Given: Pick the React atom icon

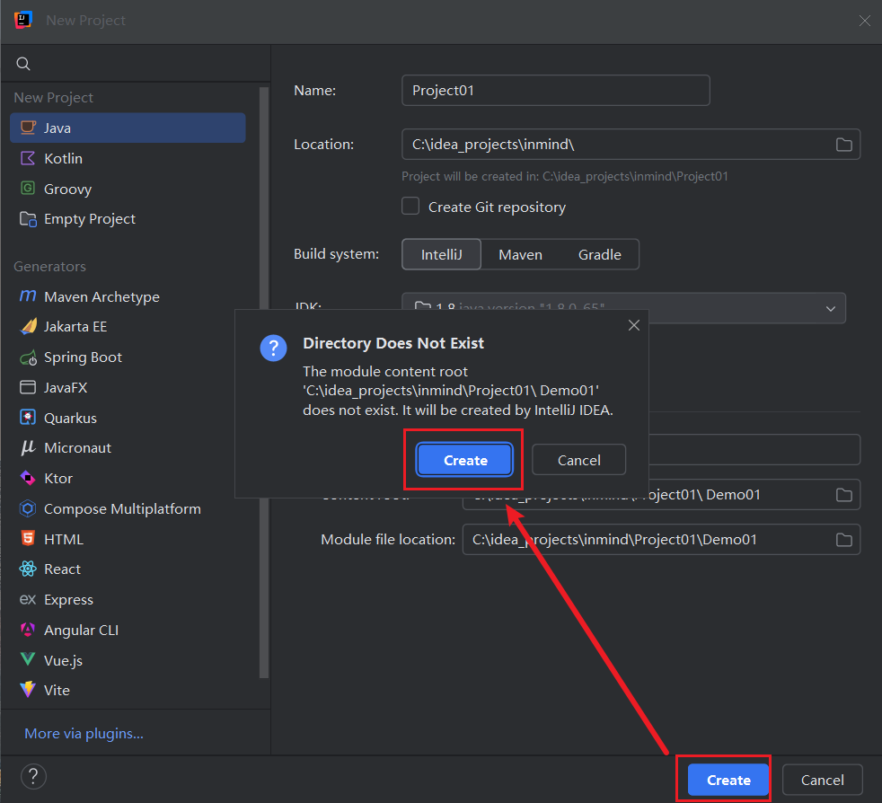Looking at the screenshot, I should tap(28, 569).
